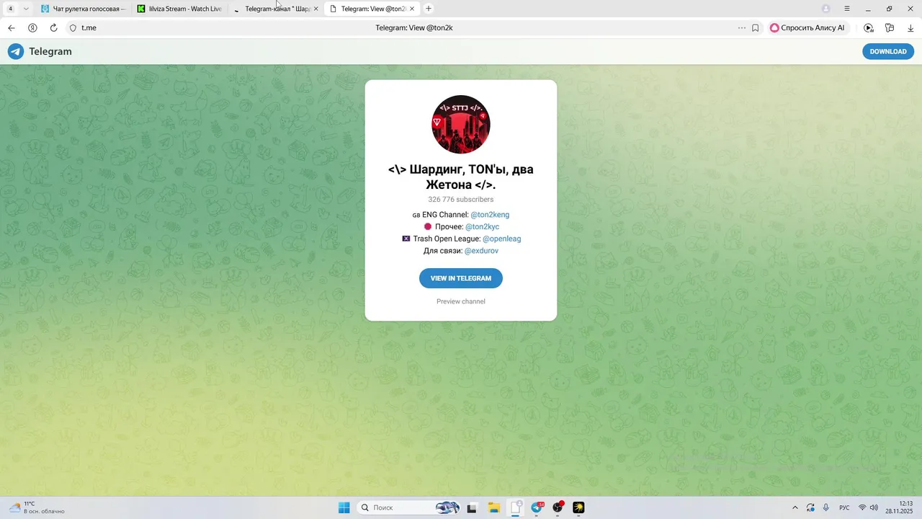Expand the tab list dropdown arrow

(26, 9)
